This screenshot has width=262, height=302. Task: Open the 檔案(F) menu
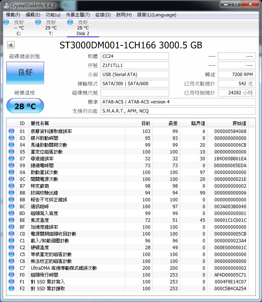[13, 15]
